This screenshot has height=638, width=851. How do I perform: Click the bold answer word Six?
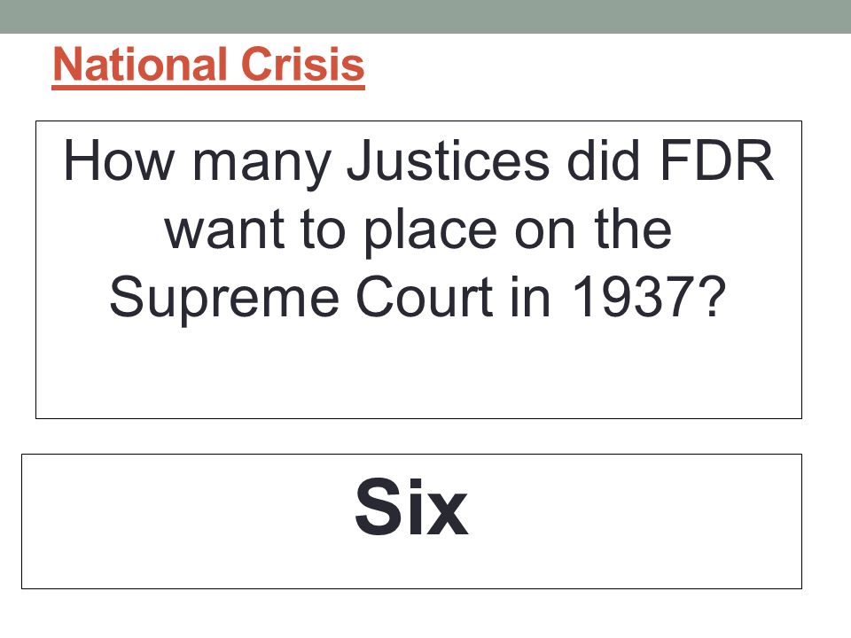click(411, 507)
